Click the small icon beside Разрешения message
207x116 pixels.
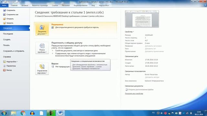[52, 27]
